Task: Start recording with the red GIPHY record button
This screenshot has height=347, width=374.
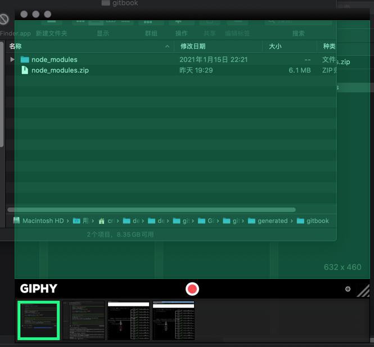Action: [x=192, y=289]
